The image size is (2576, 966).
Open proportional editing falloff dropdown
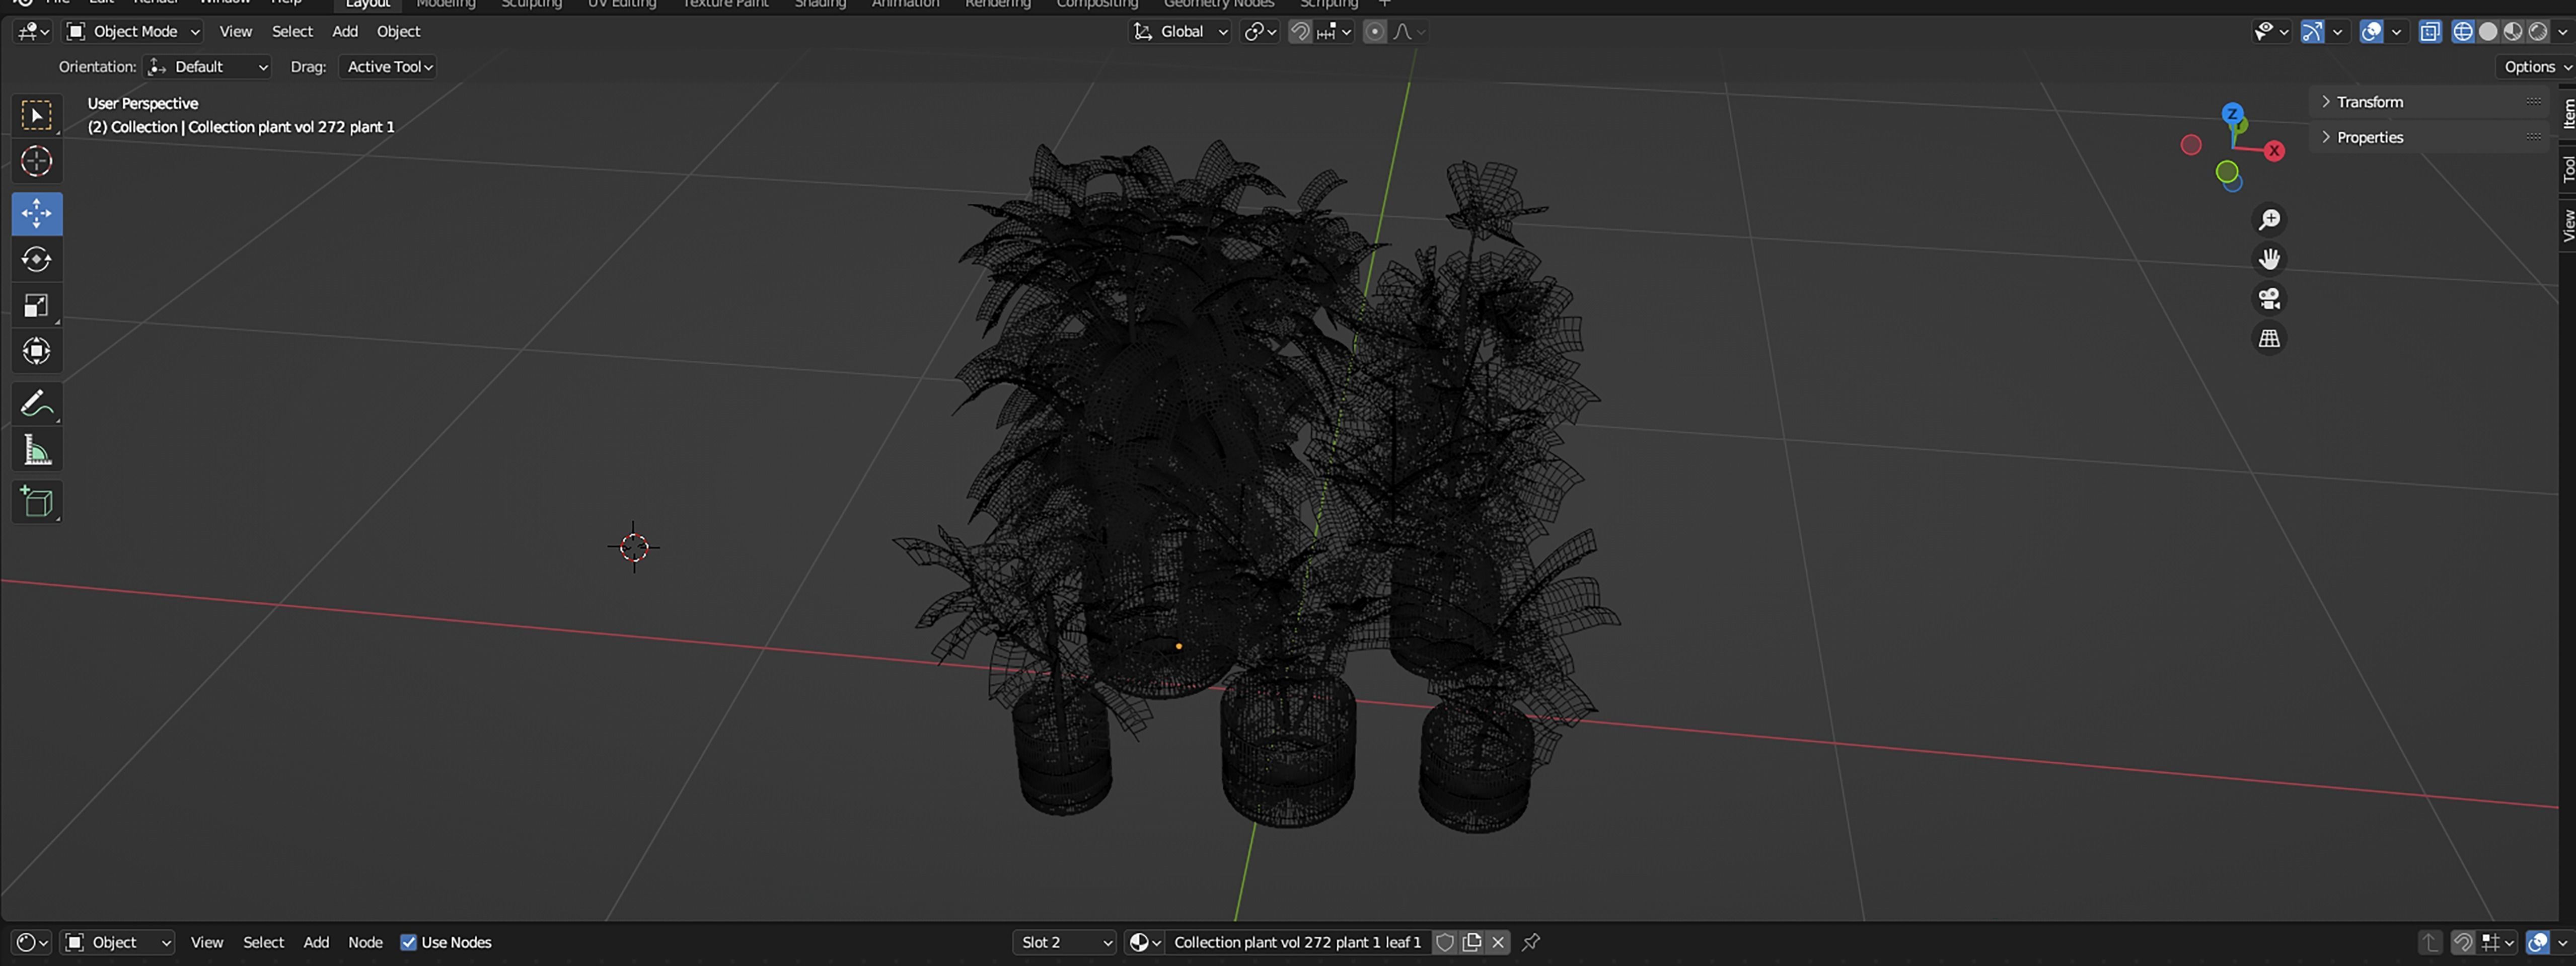(x=1408, y=32)
